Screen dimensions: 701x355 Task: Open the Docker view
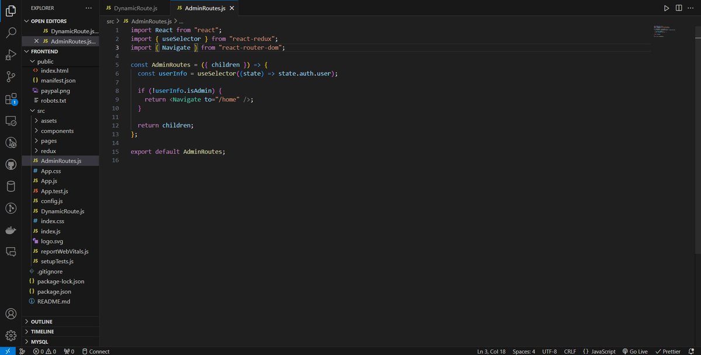pyautogui.click(x=11, y=230)
